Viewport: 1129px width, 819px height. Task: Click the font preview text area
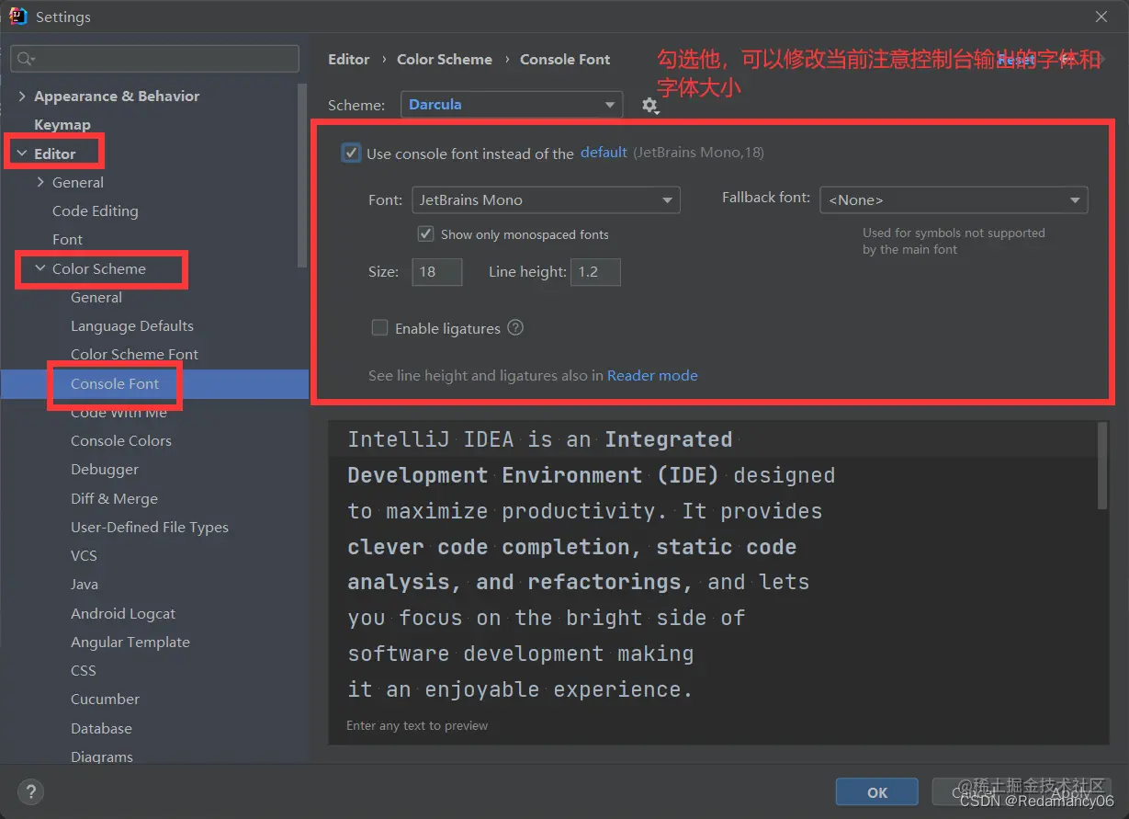(x=712, y=564)
